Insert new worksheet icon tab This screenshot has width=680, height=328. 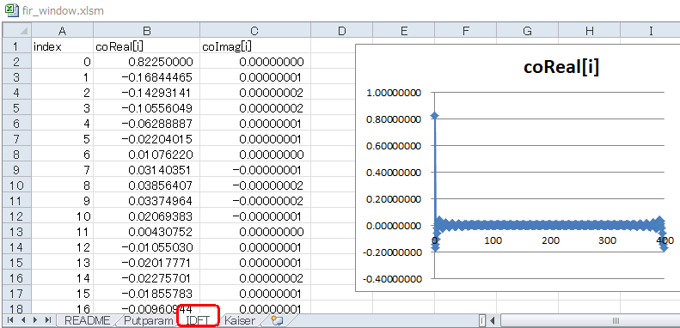[x=277, y=320]
